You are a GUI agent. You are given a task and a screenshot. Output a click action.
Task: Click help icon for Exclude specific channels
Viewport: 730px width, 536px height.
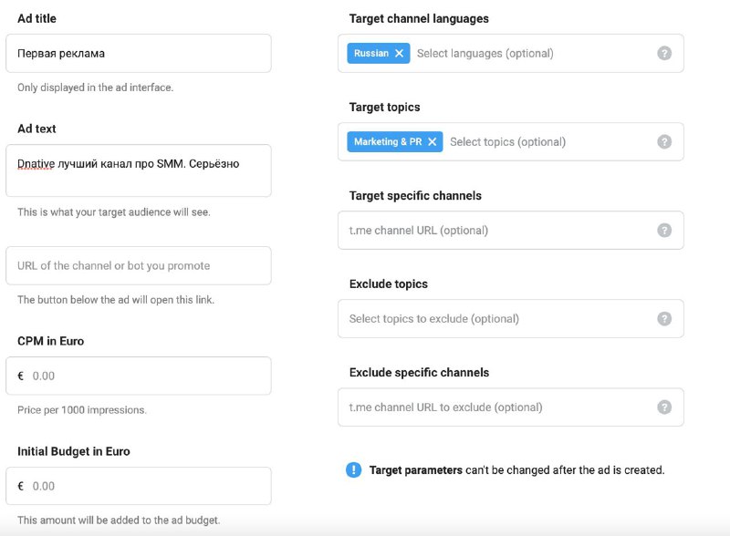coord(664,407)
